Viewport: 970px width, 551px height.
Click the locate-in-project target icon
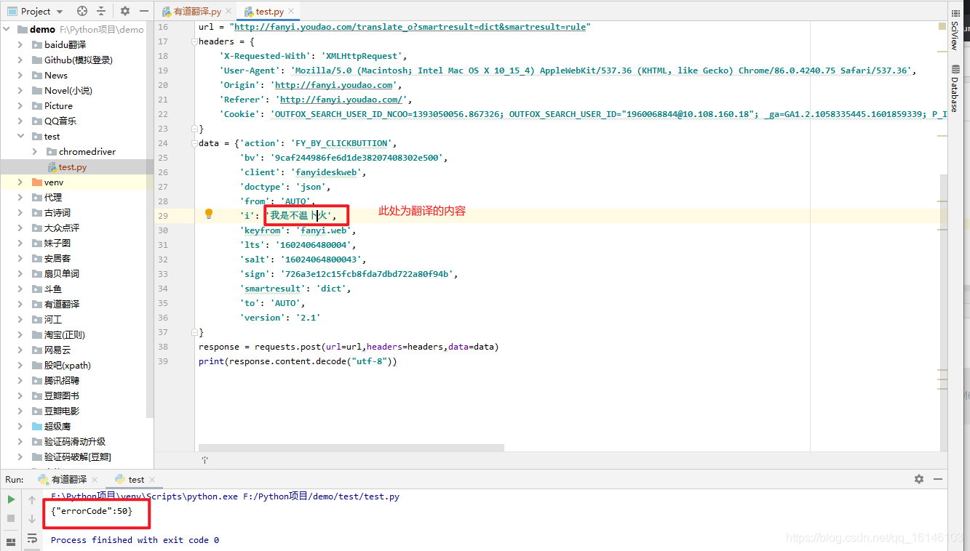82,11
